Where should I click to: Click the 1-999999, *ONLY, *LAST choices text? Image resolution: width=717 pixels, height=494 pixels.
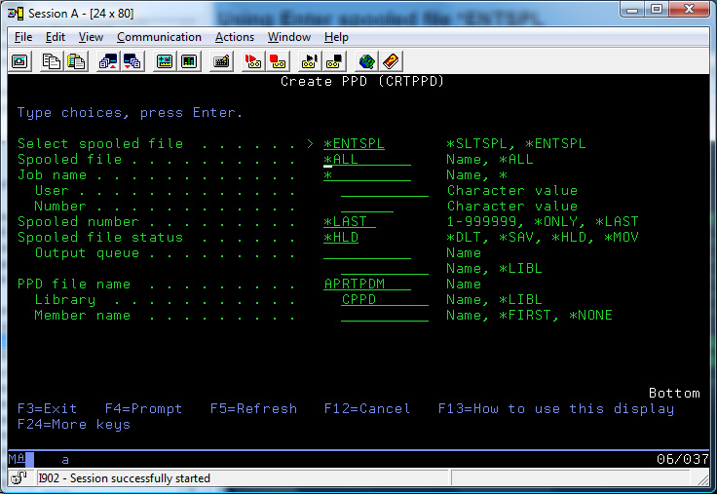pyautogui.click(x=543, y=222)
